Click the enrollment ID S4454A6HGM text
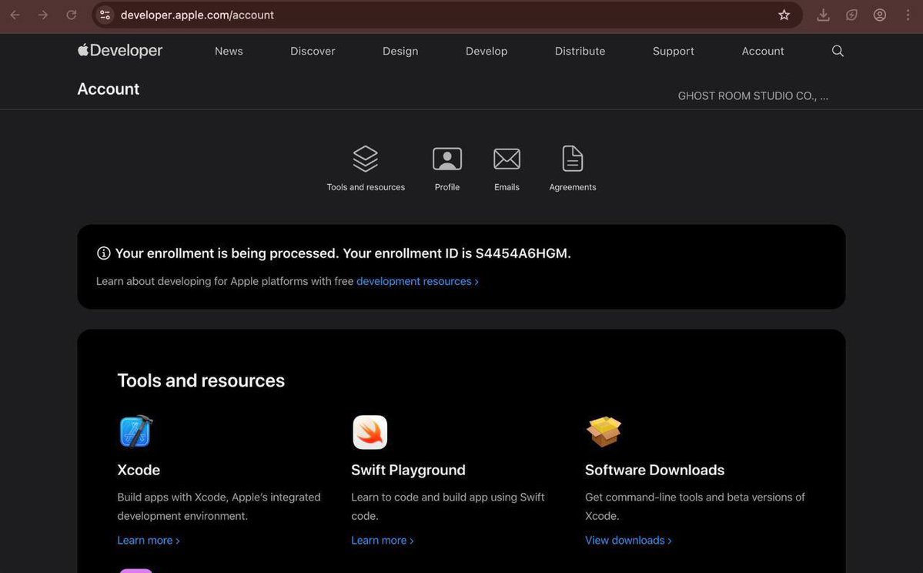The height and width of the screenshot is (573, 923). pos(521,253)
